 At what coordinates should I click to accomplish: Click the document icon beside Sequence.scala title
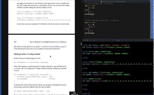pos(101,2)
